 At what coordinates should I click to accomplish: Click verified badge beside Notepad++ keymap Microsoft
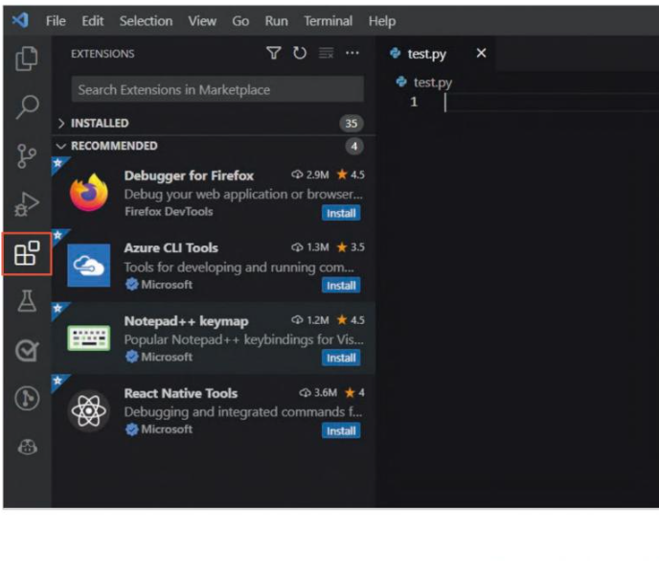click(132, 357)
